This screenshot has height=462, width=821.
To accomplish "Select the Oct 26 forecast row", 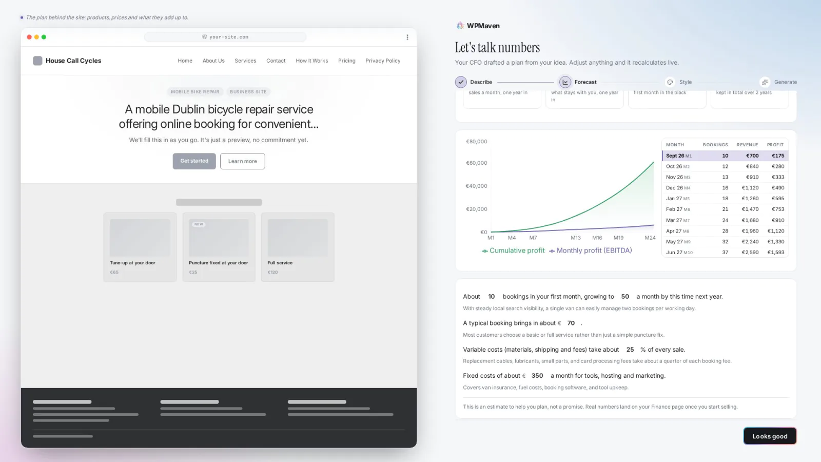I will pos(725,166).
